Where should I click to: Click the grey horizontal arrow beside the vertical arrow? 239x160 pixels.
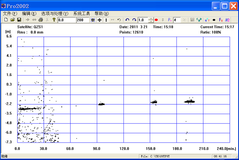point(112,20)
